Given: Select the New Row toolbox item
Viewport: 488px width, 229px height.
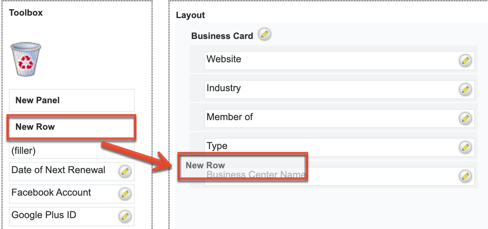Looking at the screenshot, I should [x=71, y=127].
